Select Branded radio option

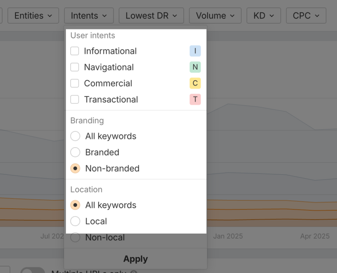tap(75, 152)
